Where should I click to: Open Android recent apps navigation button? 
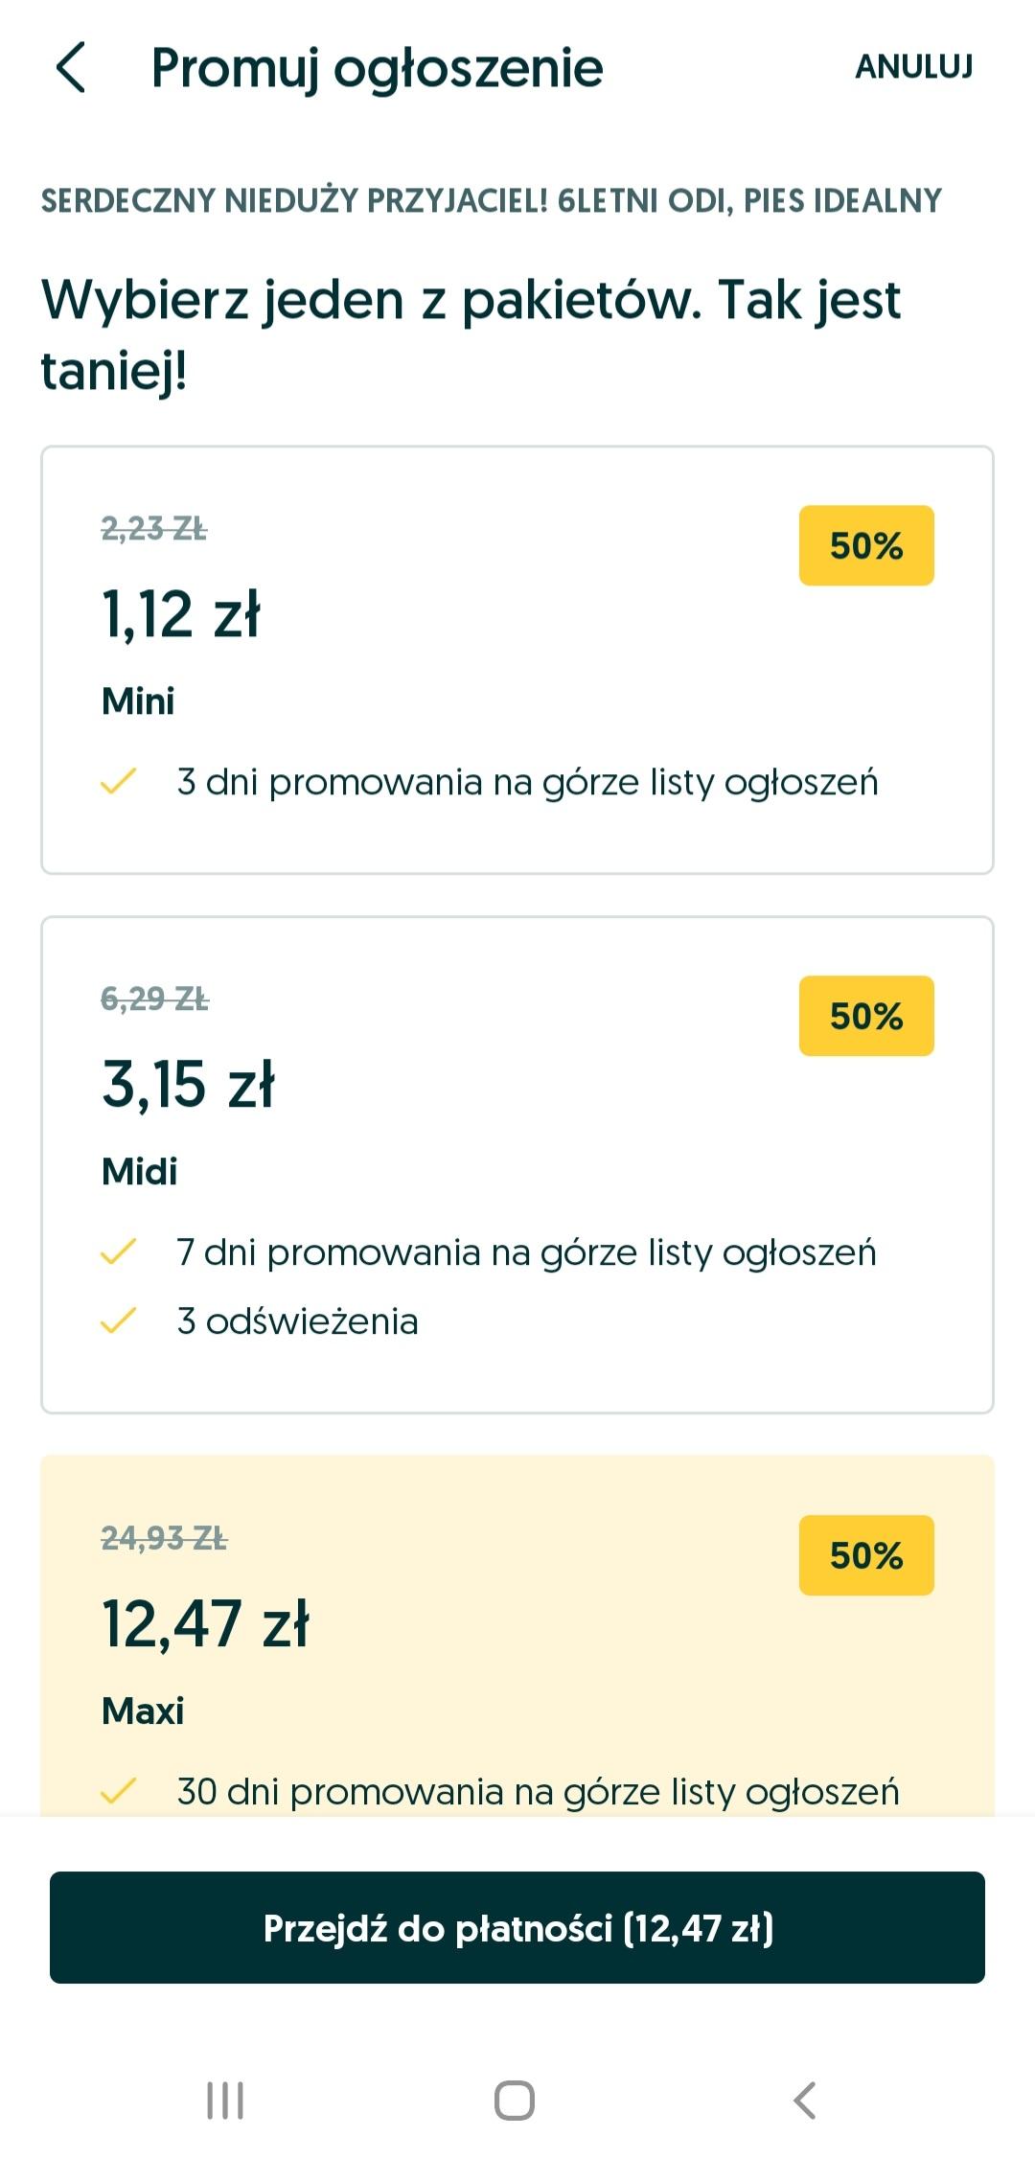pos(225,2101)
